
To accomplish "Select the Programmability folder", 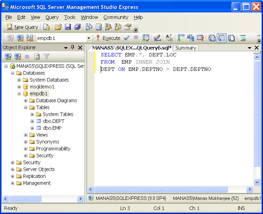I will 53,149.
